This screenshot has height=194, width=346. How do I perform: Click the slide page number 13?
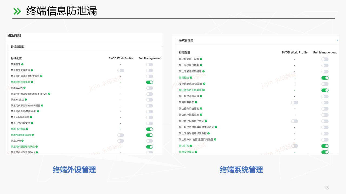[x=326, y=188]
